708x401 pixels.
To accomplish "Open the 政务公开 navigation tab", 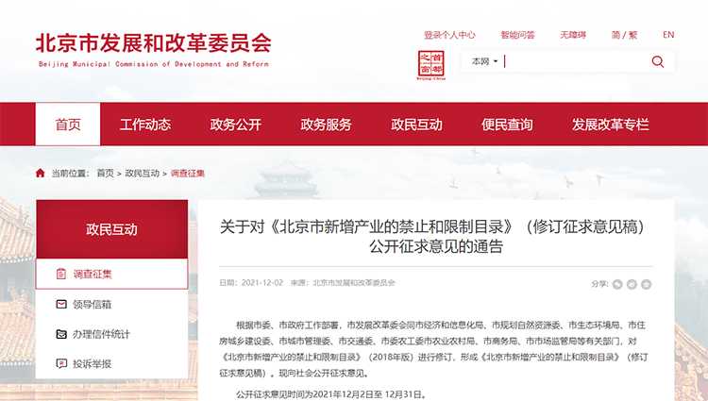I will point(235,125).
